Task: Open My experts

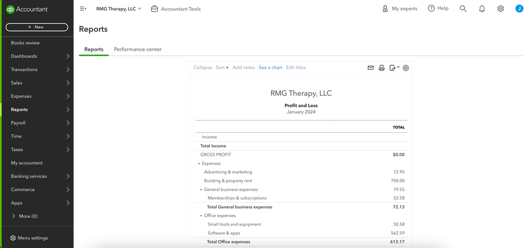Action: (400, 9)
